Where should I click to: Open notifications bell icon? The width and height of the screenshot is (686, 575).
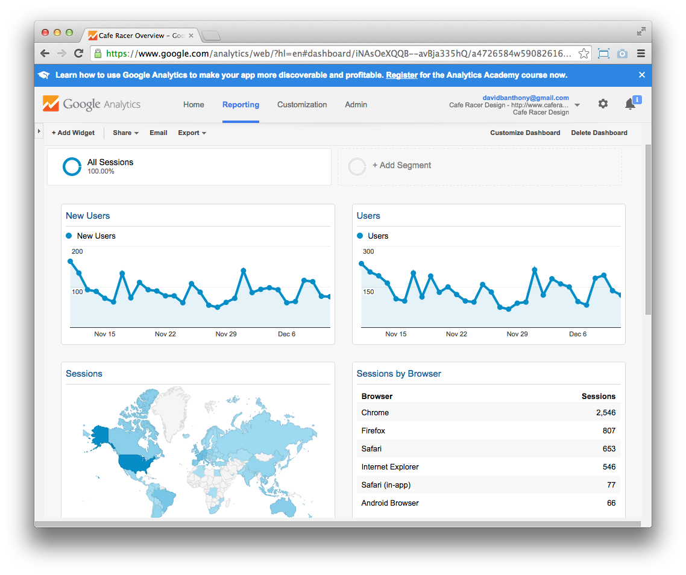pyautogui.click(x=631, y=104)
